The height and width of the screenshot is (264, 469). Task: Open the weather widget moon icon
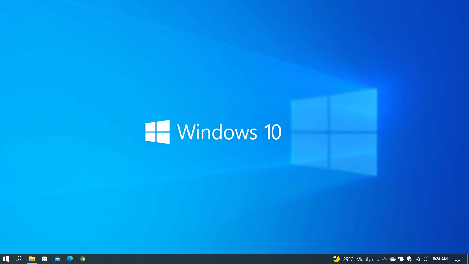(336, 259)
